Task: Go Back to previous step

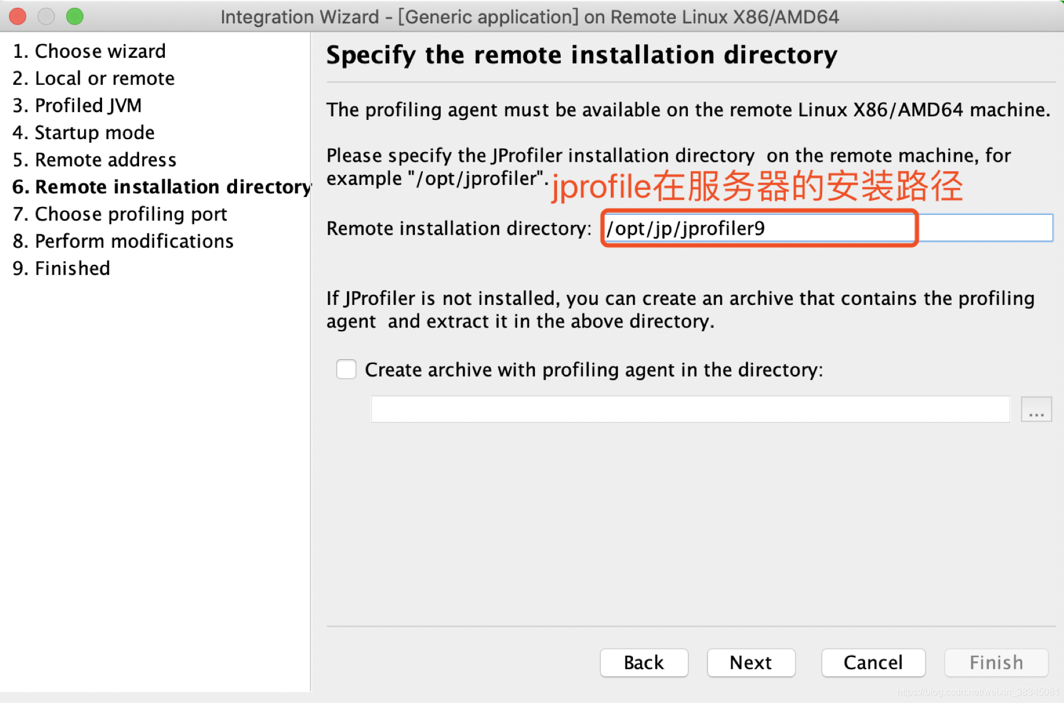Action: [644, 662]
